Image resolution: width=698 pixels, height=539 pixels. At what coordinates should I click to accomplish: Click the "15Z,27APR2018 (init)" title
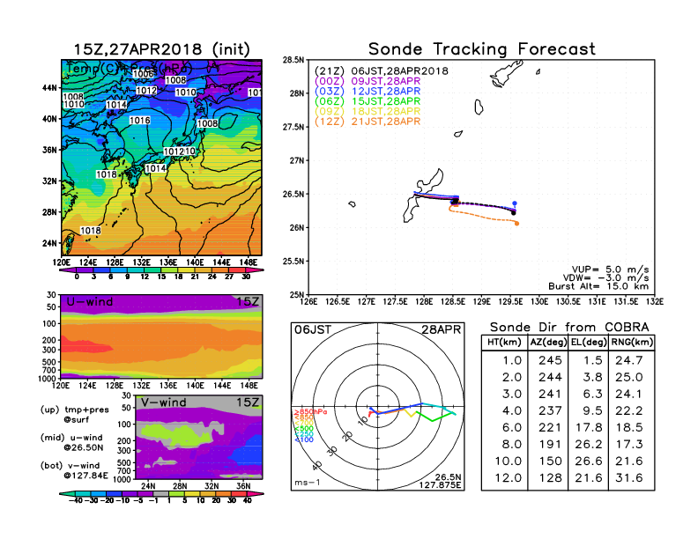pyautogui.click(x=161, y=49)
